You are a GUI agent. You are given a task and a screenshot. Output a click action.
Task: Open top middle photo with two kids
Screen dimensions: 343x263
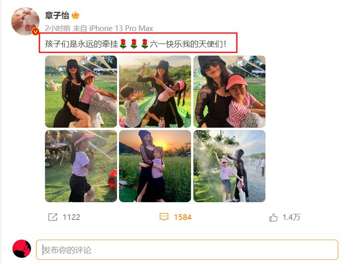coord(155,91)
